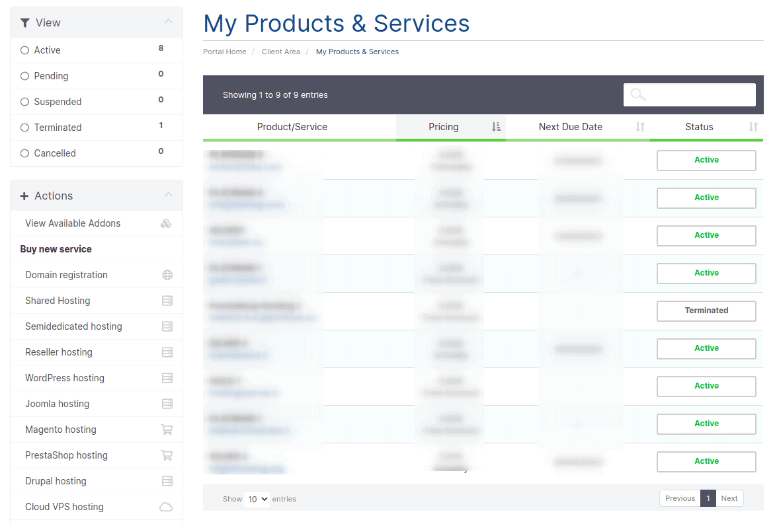This screenshot has width=777, height=524.
Task: Click the magnifying glass in the search box
Action: coord(637,94)
